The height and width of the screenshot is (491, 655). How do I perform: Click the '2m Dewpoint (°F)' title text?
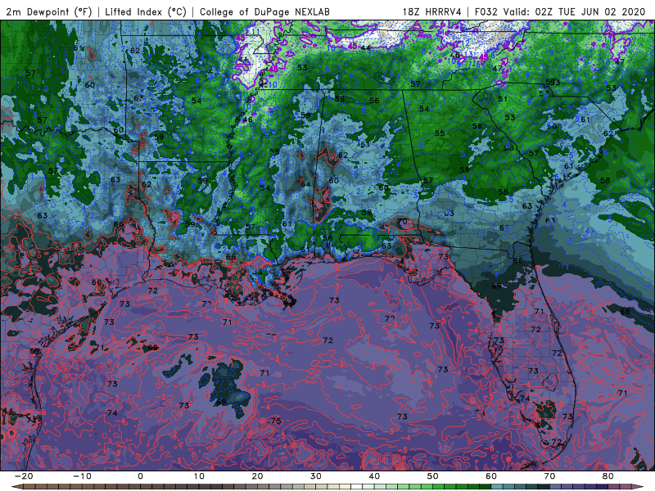pos(49,11)
